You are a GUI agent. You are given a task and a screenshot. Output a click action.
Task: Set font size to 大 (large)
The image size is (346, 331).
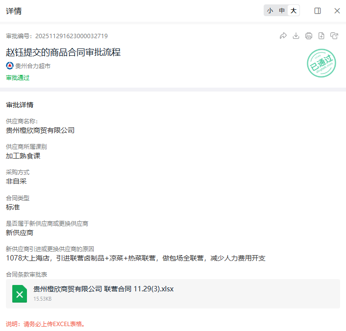[293, 11]
